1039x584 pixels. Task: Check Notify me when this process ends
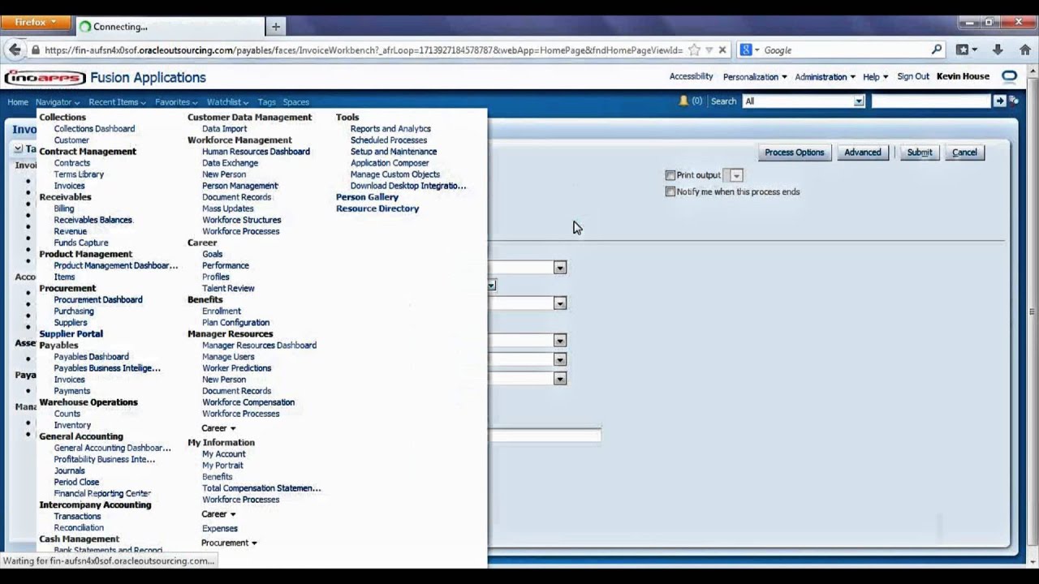coord(670,192)
